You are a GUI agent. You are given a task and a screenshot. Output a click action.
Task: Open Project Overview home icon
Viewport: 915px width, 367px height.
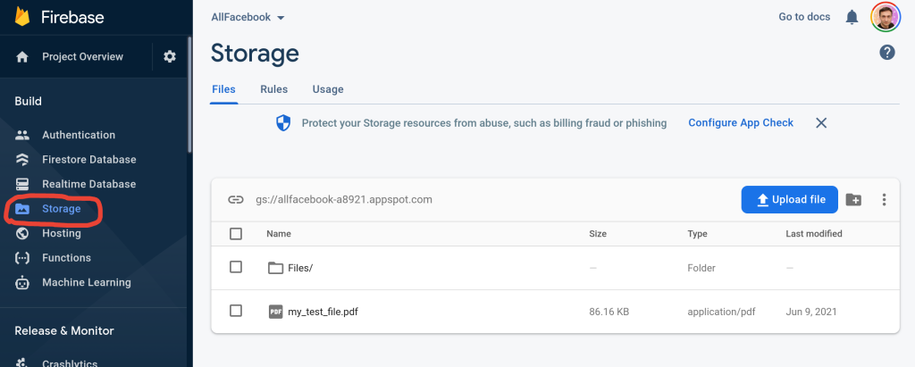[22, 56]
